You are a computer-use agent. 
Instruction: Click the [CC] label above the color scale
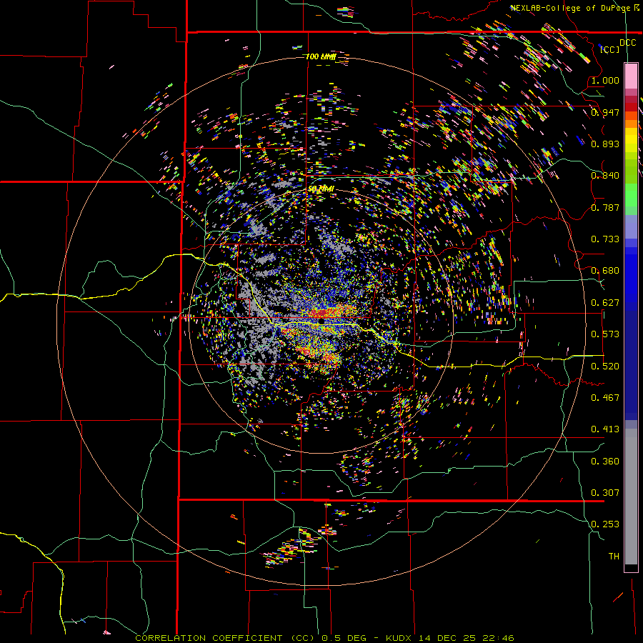(610, 49)
